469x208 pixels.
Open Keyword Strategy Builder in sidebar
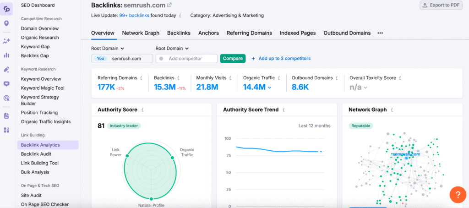point(40,100)
